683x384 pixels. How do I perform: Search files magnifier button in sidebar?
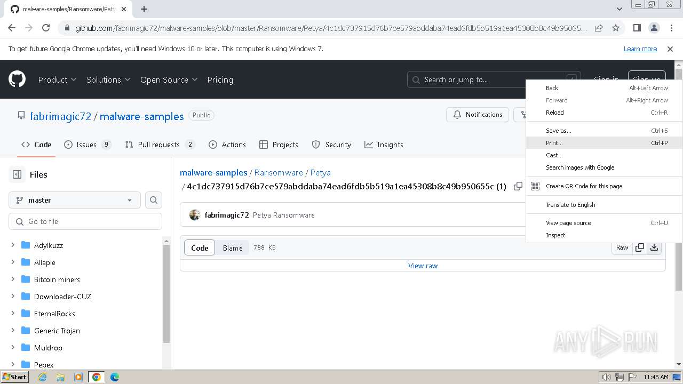pos(154,200)
